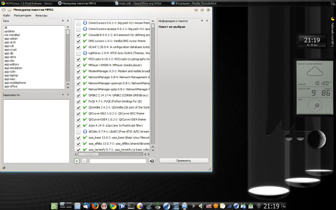The height and width of the screenshot is (210, 336).
Task: Uncheck the M2Crypto 0.19.1-2 package
Action: [78, 59]
